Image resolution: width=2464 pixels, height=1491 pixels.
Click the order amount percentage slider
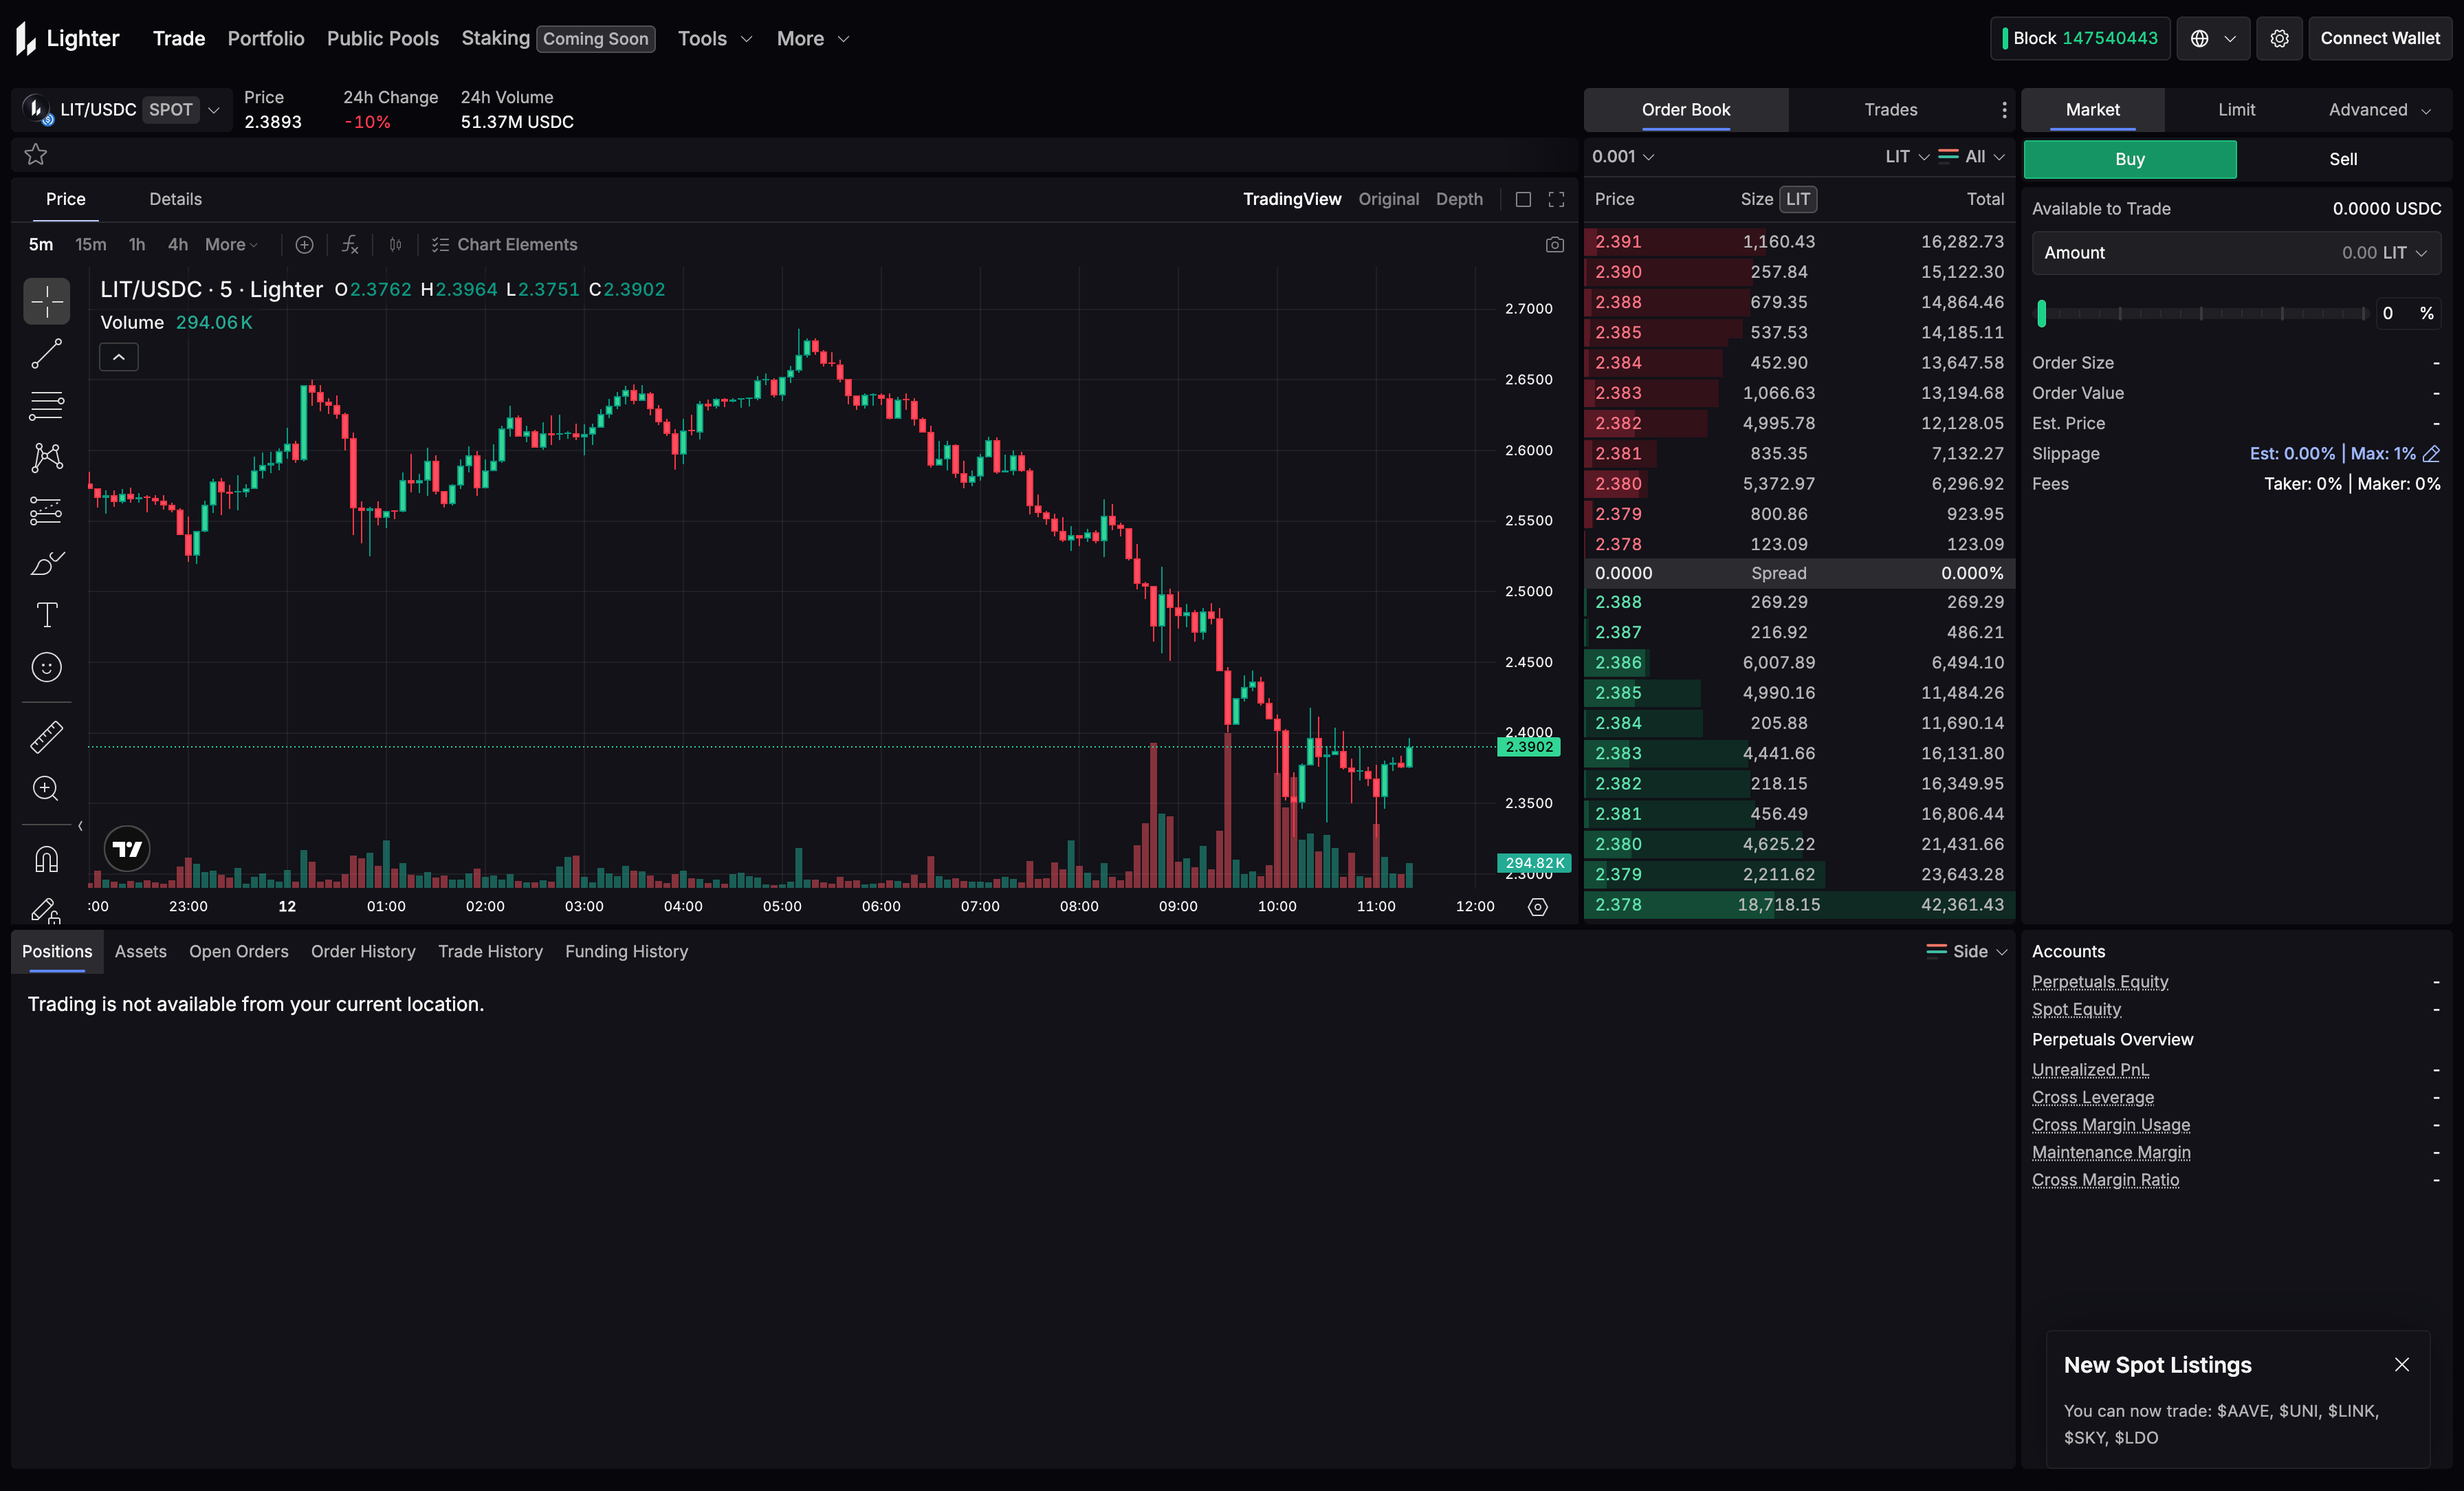[2200, 313]
